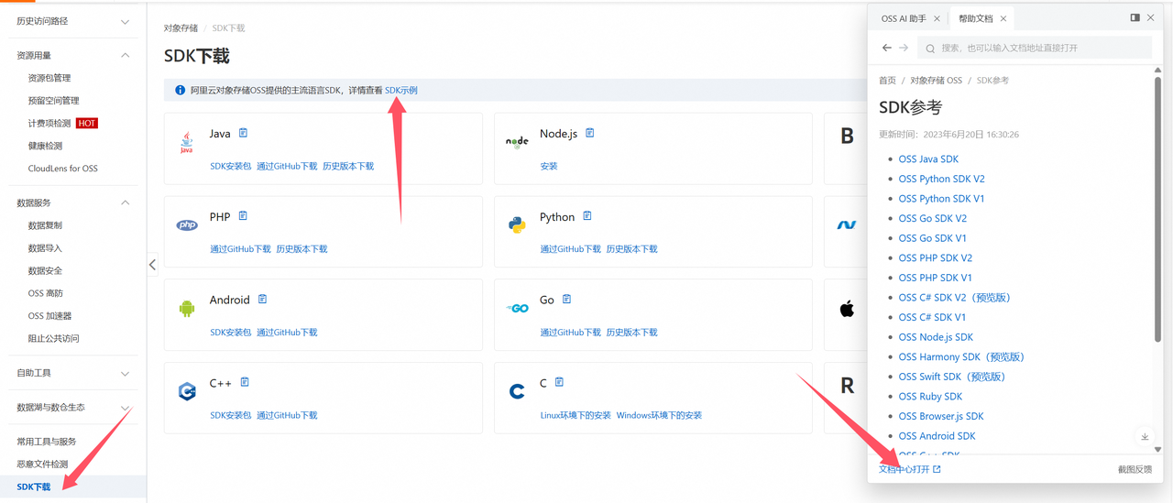
Task: Open the Java documentation icon next to Java
Action: point(243,134)
